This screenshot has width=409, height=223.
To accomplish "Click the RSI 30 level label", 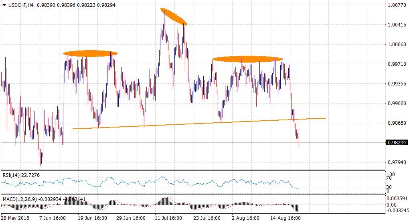I will [389, 187].
